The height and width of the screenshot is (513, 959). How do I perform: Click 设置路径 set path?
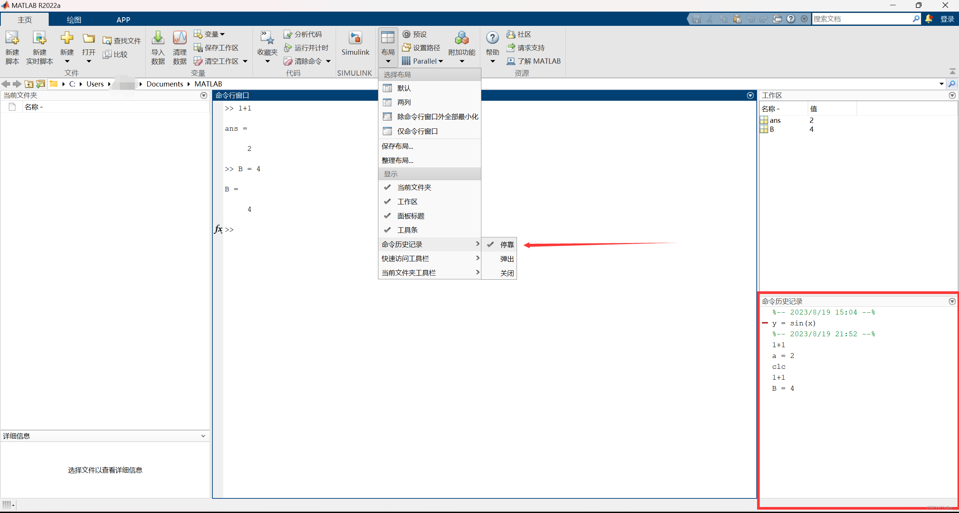[421, 48]
